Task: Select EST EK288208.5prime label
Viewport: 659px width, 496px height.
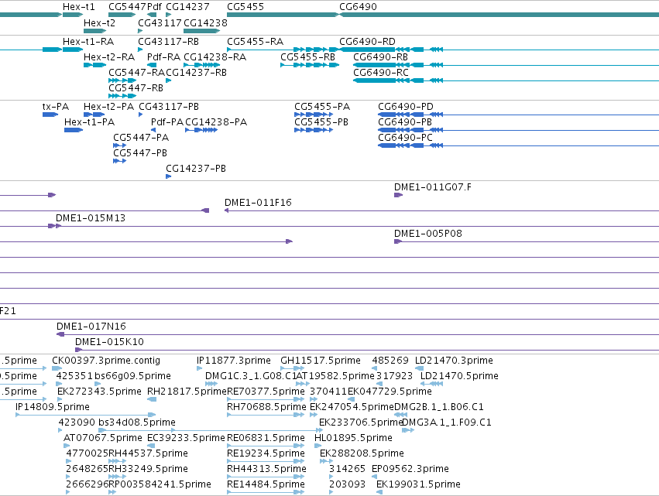Action: coord(362,453)
